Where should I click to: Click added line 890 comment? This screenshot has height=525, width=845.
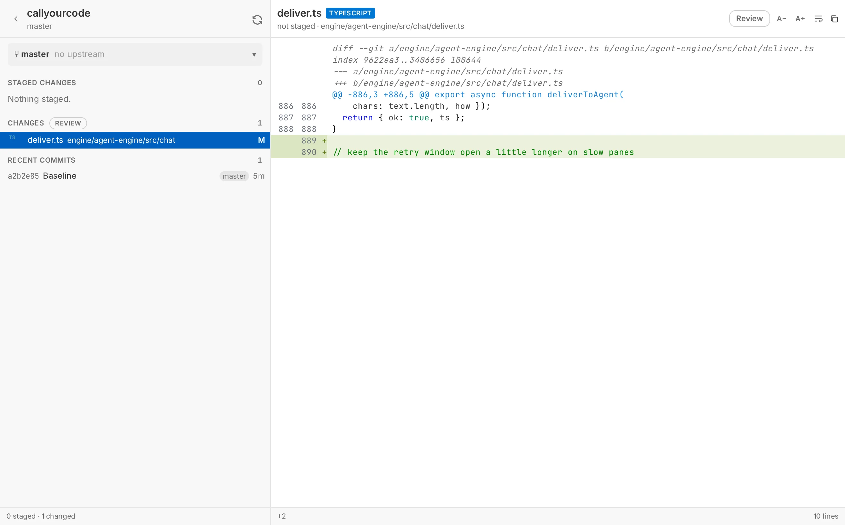click(x=484, y=152)
